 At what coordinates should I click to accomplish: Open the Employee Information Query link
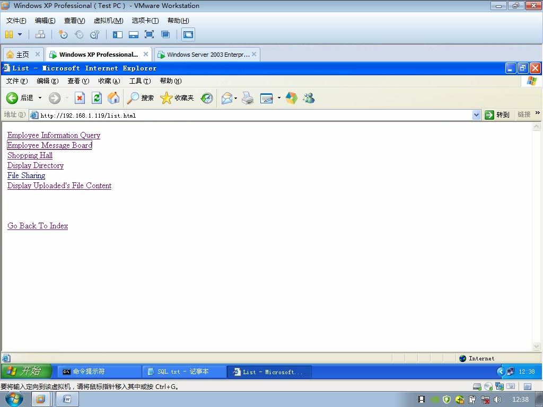click(54, 135)
